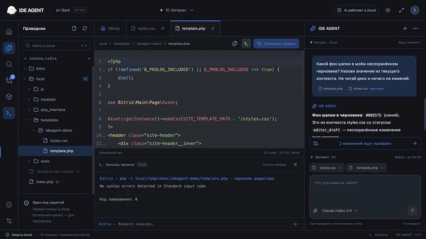Screen dimensions: 426x239
Task: Click ideagent-demo in the breadcrumb
Action: click(149, 44)
